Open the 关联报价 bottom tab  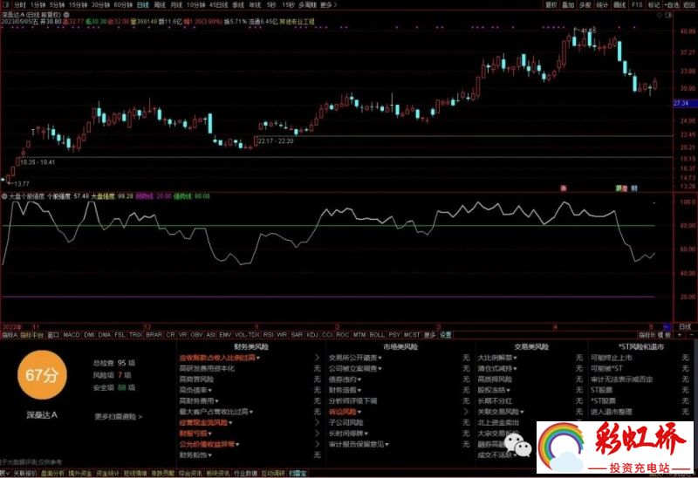[x=25, y=473]
